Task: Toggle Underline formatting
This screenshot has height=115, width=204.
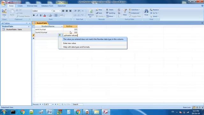Action: 40,15
